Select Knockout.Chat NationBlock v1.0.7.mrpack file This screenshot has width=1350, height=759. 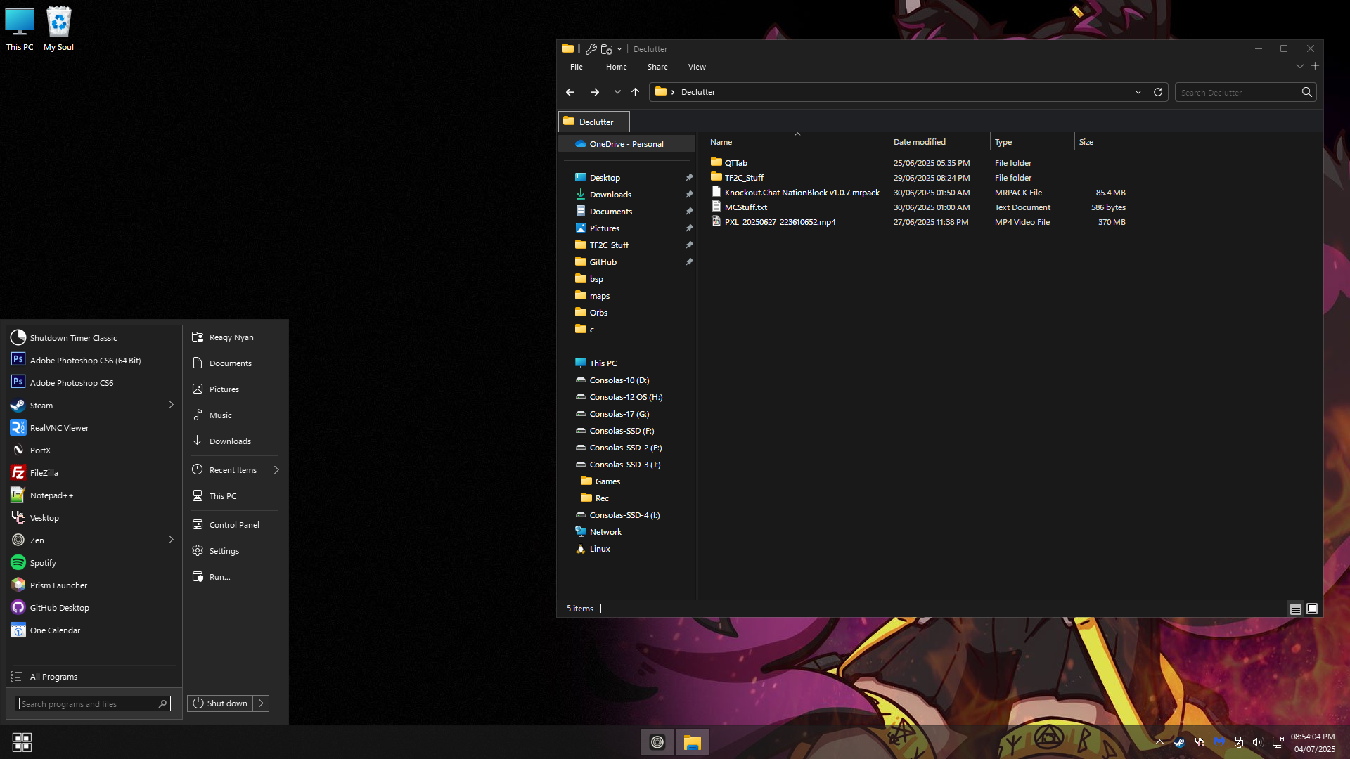[x=918, y=193]
